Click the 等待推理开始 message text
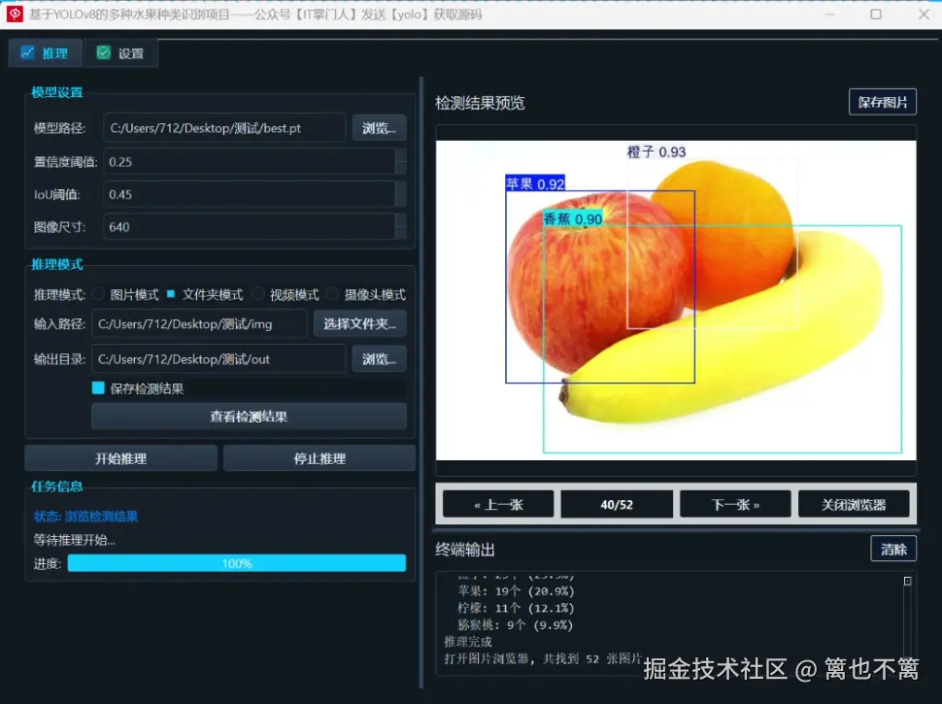Screen dimensions: 942x704 click(x=75, y=540)
